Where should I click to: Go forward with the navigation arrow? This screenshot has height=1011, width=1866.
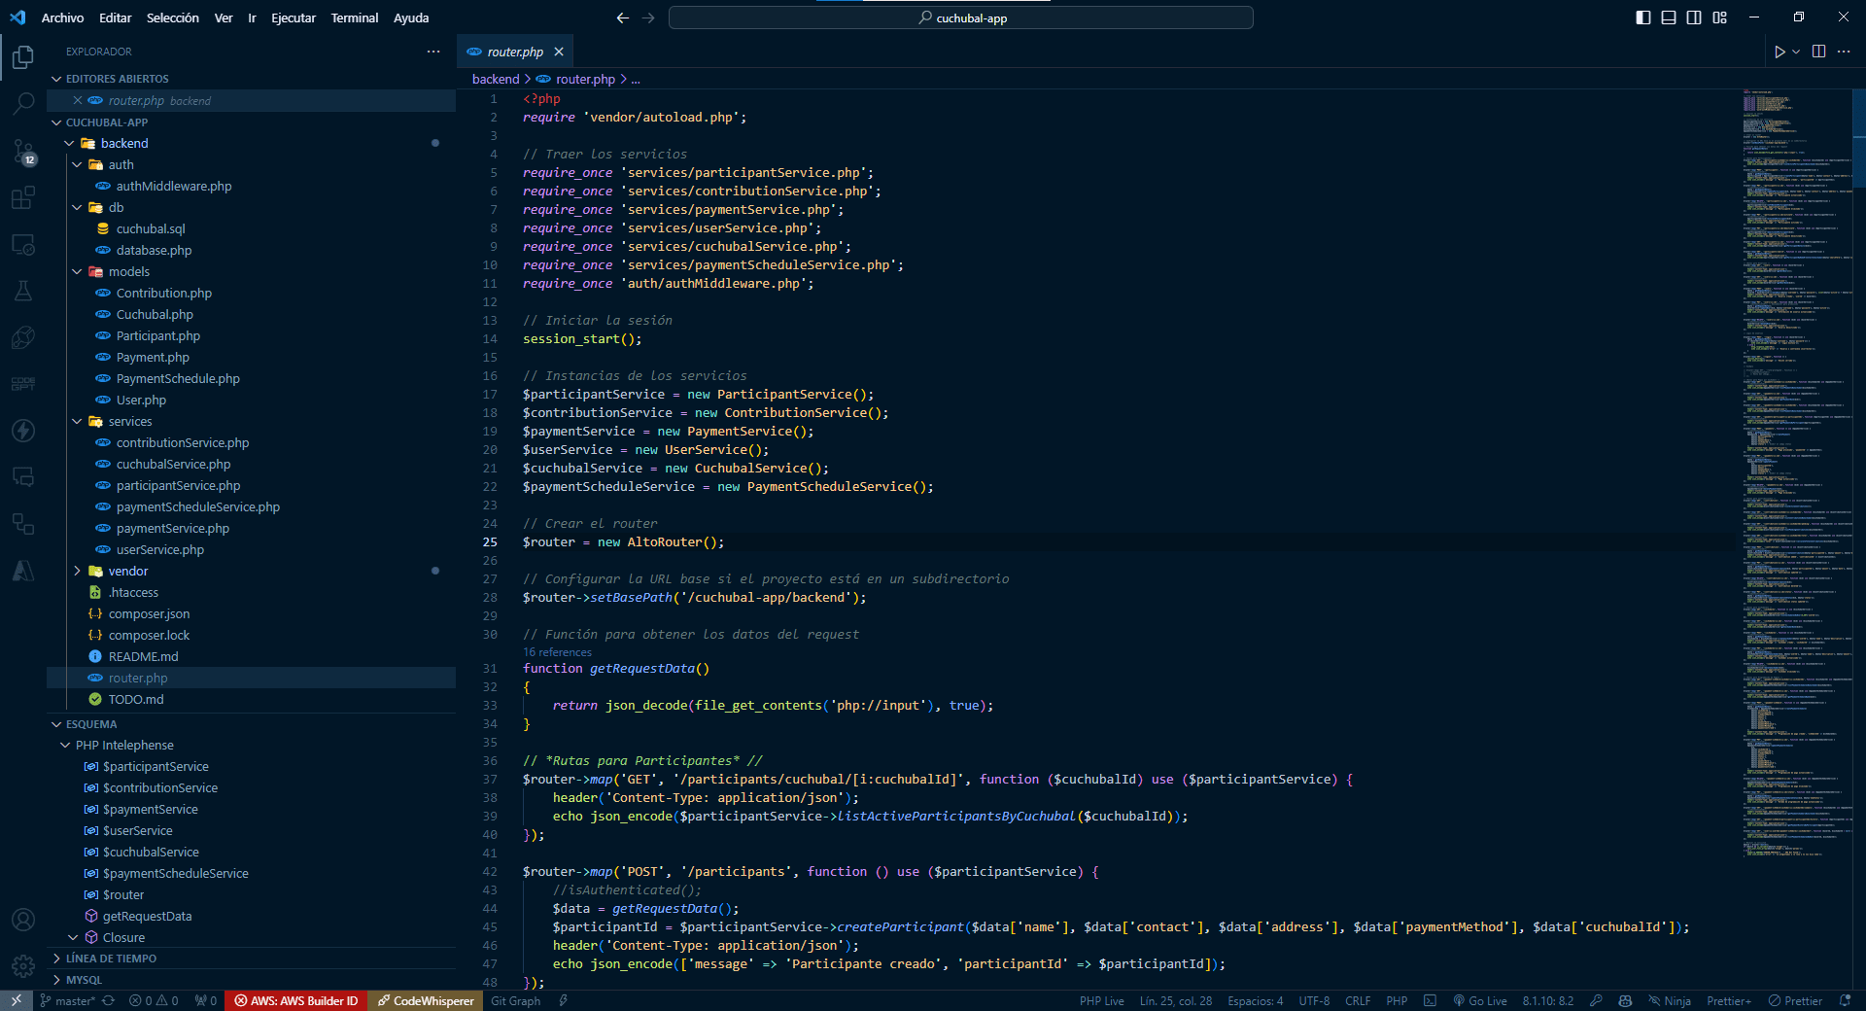(648, 17)
